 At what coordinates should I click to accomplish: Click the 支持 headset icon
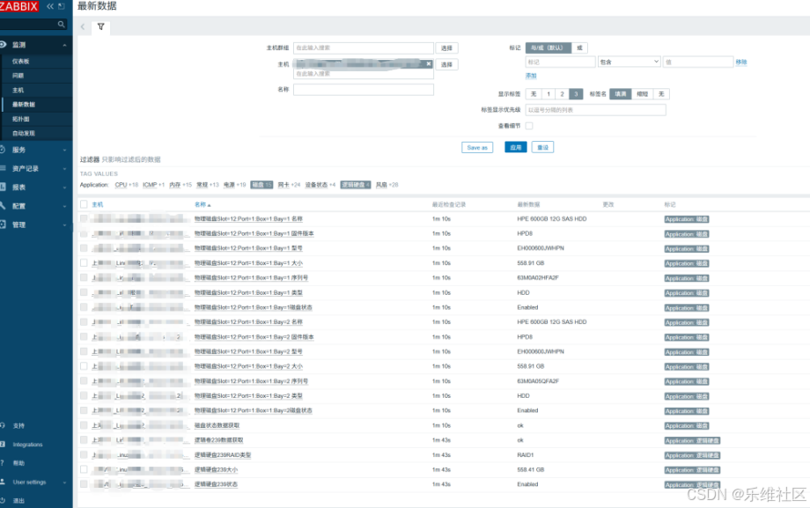pyautogui.click(x=4, y=425)
